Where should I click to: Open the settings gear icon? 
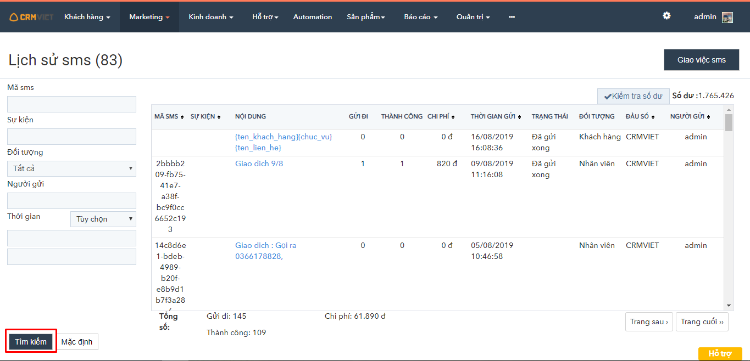coord(666,16)
